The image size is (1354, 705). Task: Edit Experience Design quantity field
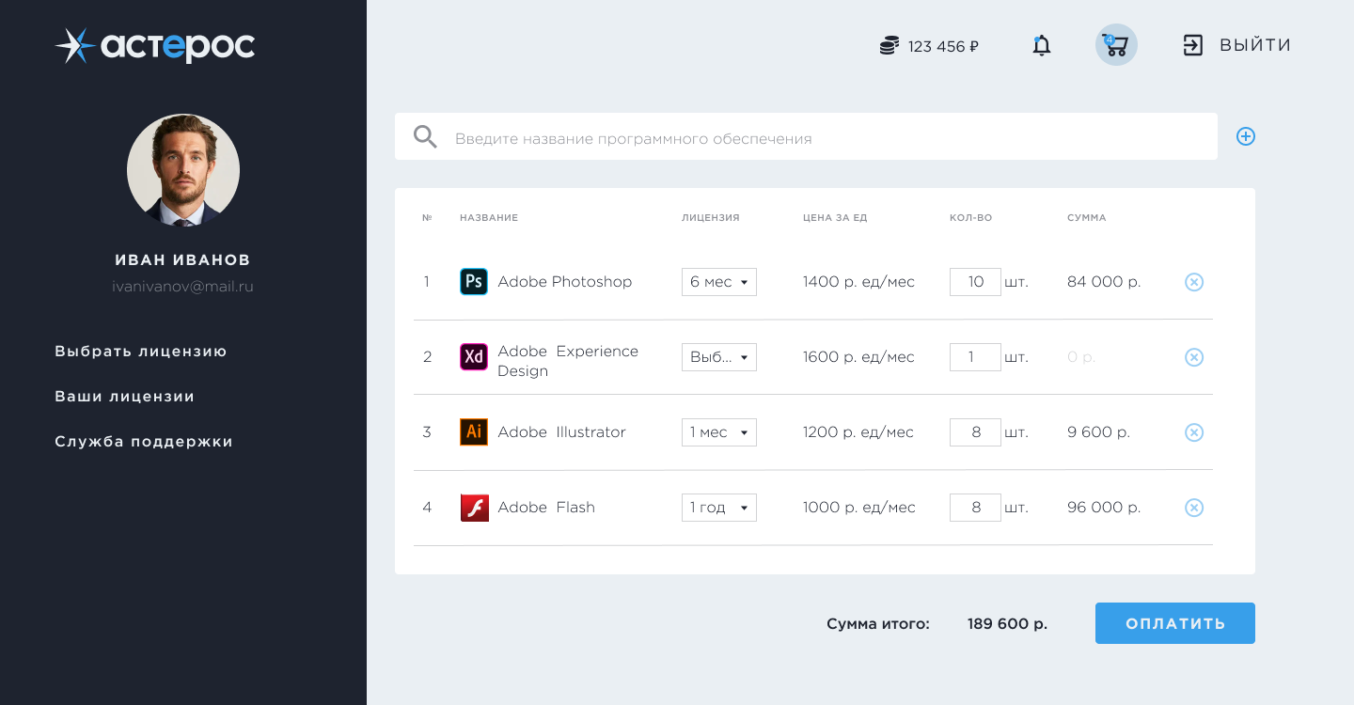point(975,357)
